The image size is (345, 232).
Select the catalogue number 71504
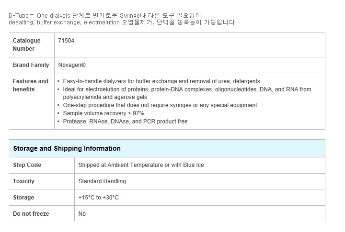click(66, 41)
